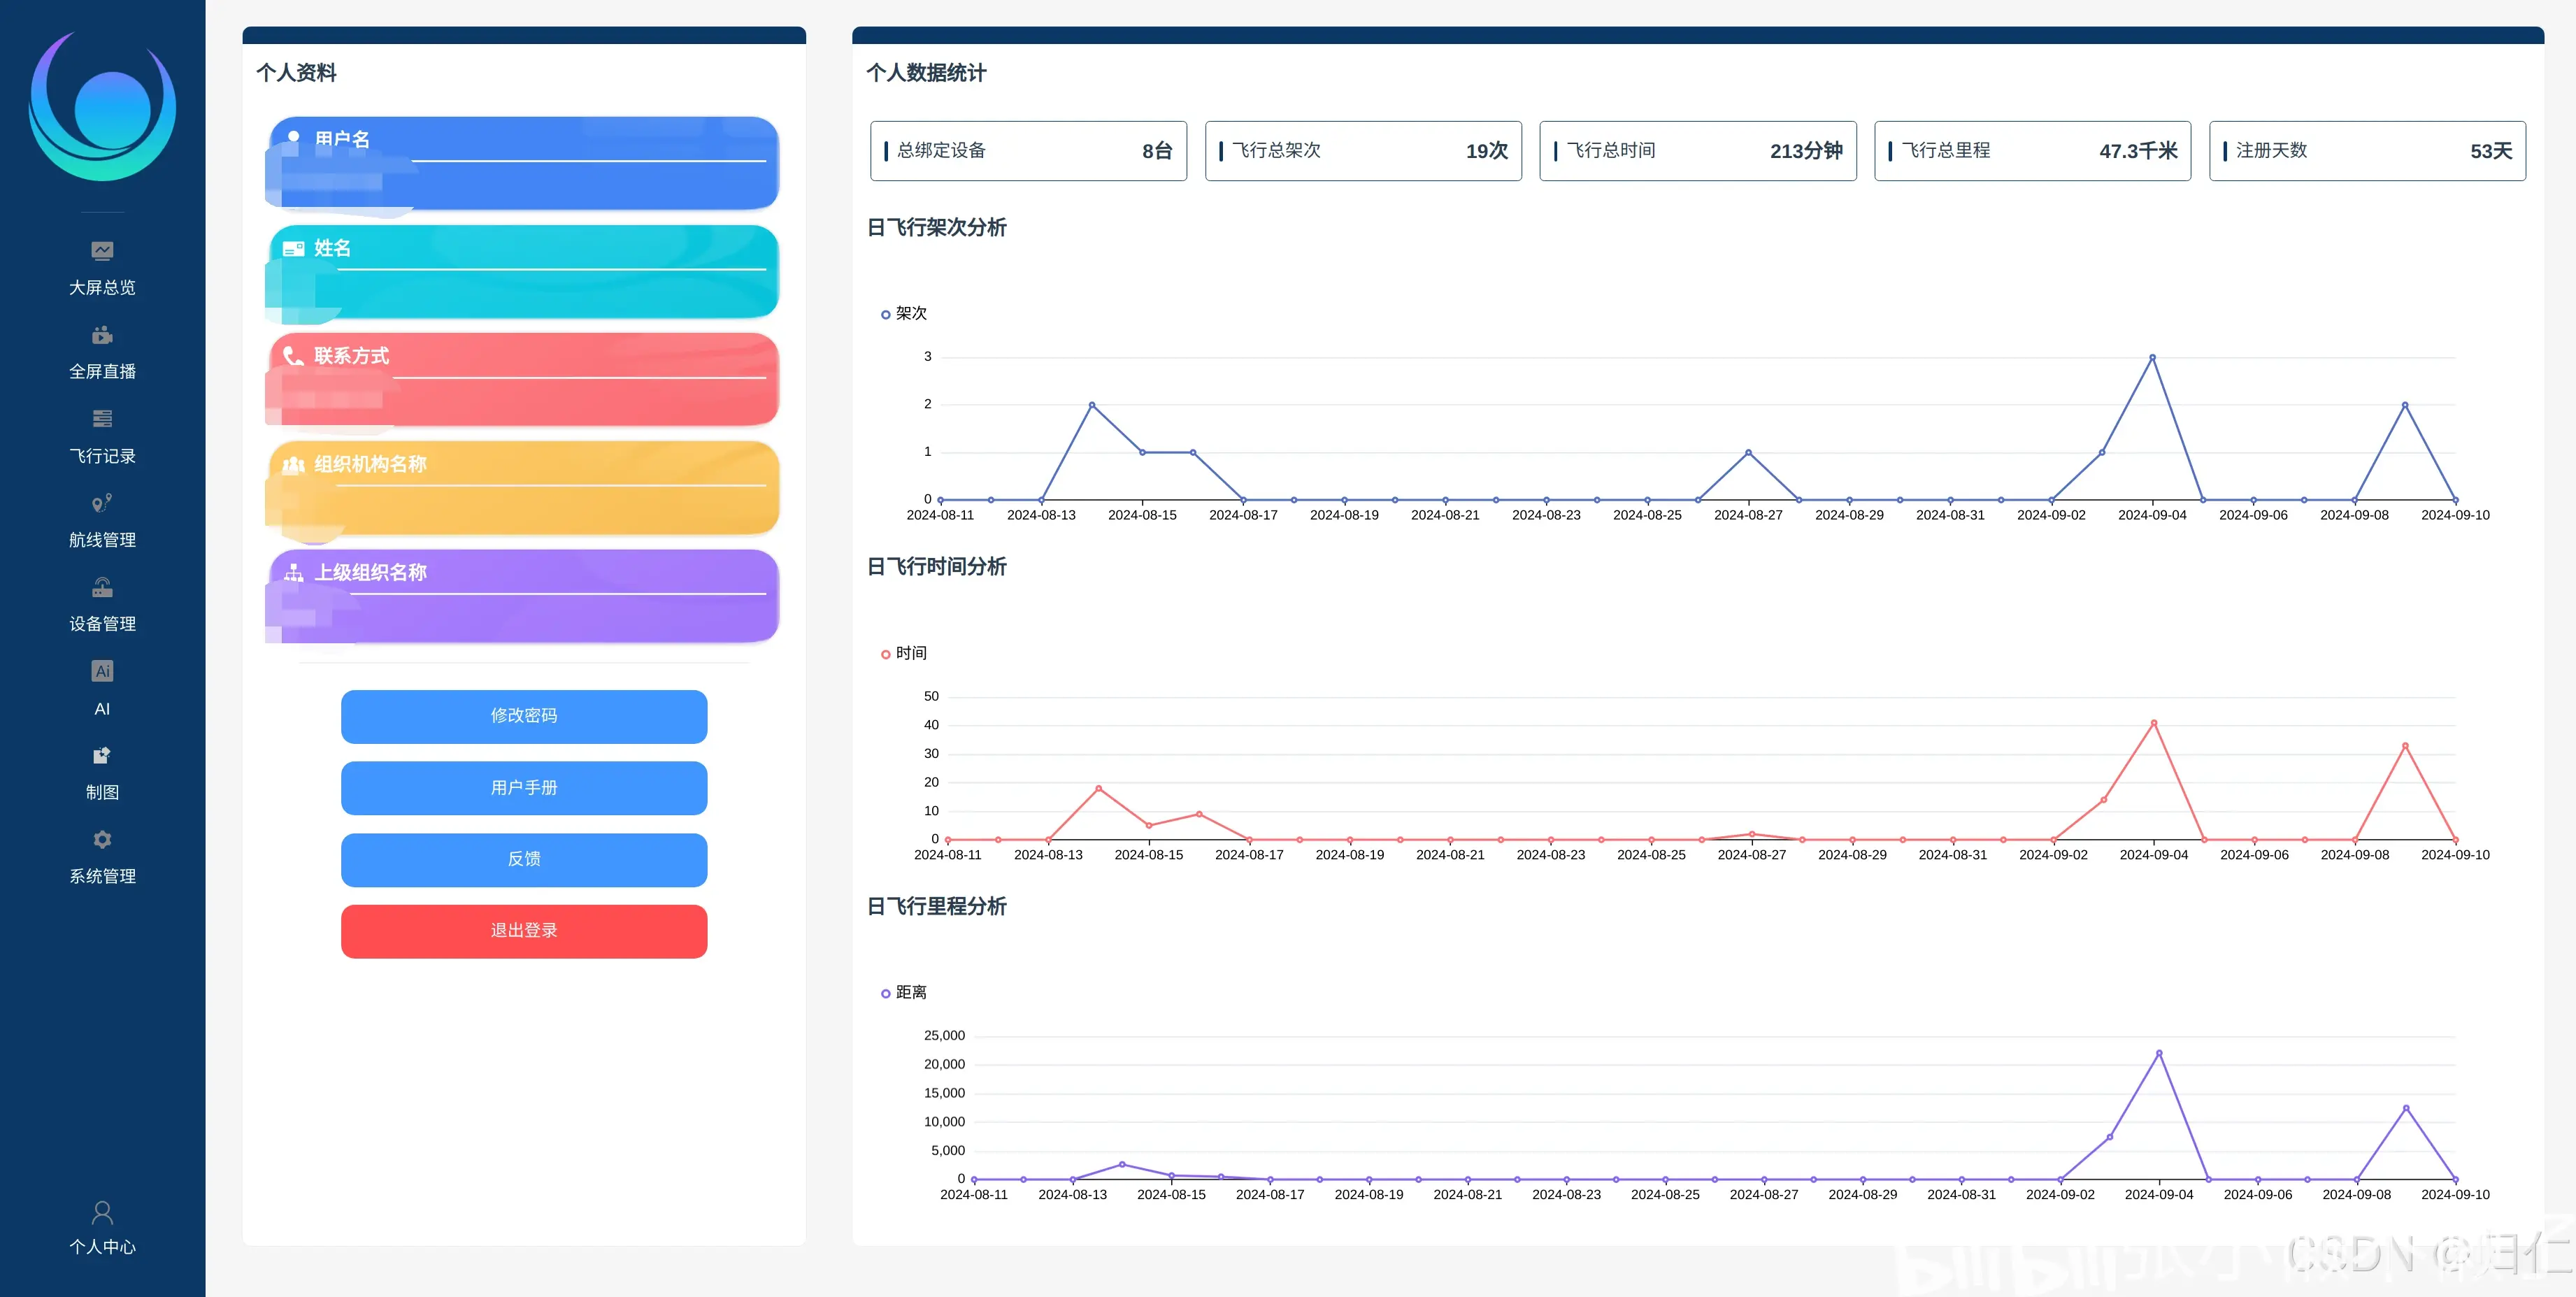Open the 个人中心 user icon

(102, 1212)
